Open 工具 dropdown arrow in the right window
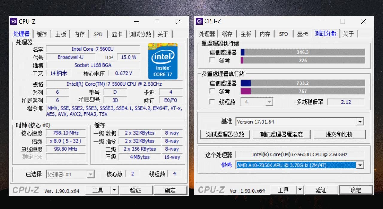 click(300, 190)
